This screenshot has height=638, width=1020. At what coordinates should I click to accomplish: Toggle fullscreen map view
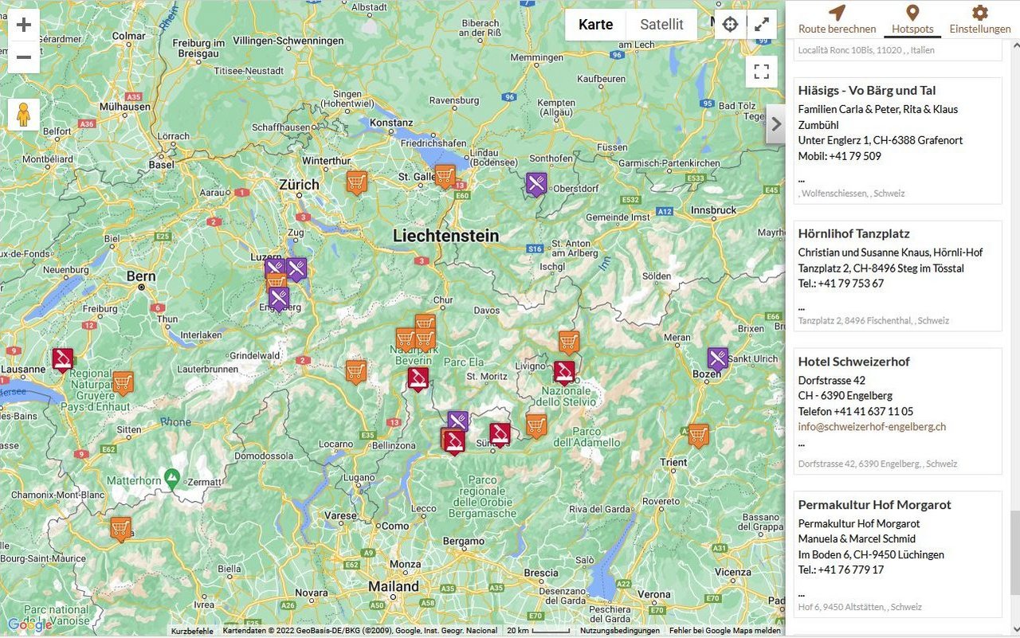tap(762, 72)
